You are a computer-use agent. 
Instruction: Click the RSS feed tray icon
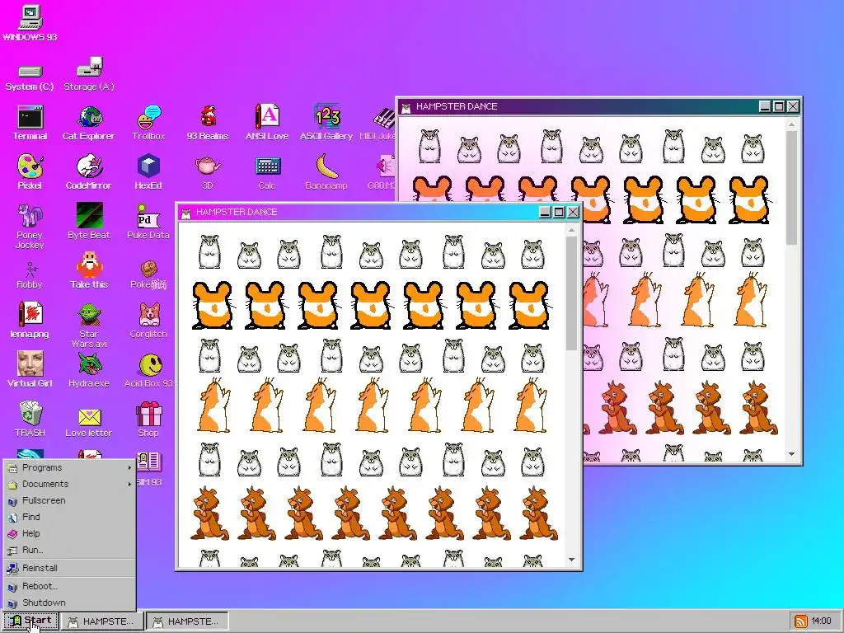(x=799, y=621)
